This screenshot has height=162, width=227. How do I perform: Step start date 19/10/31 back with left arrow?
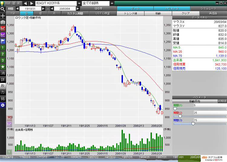[18, 9]
